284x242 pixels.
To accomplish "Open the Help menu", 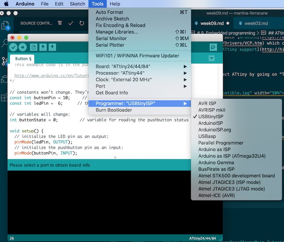I will tap(115, 4).
